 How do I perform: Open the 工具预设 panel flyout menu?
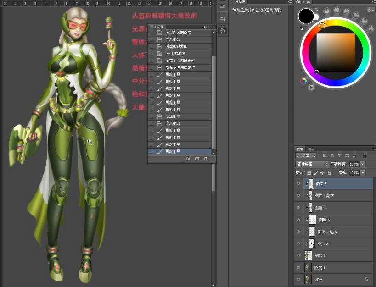point(289,2)
